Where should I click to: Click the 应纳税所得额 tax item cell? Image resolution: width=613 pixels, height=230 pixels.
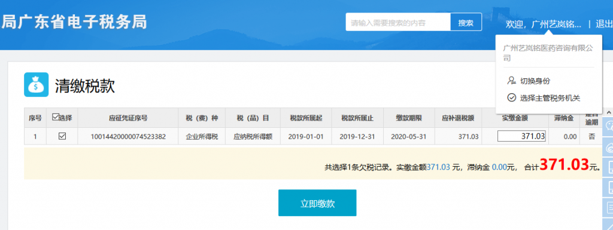[x=253, y=136]
